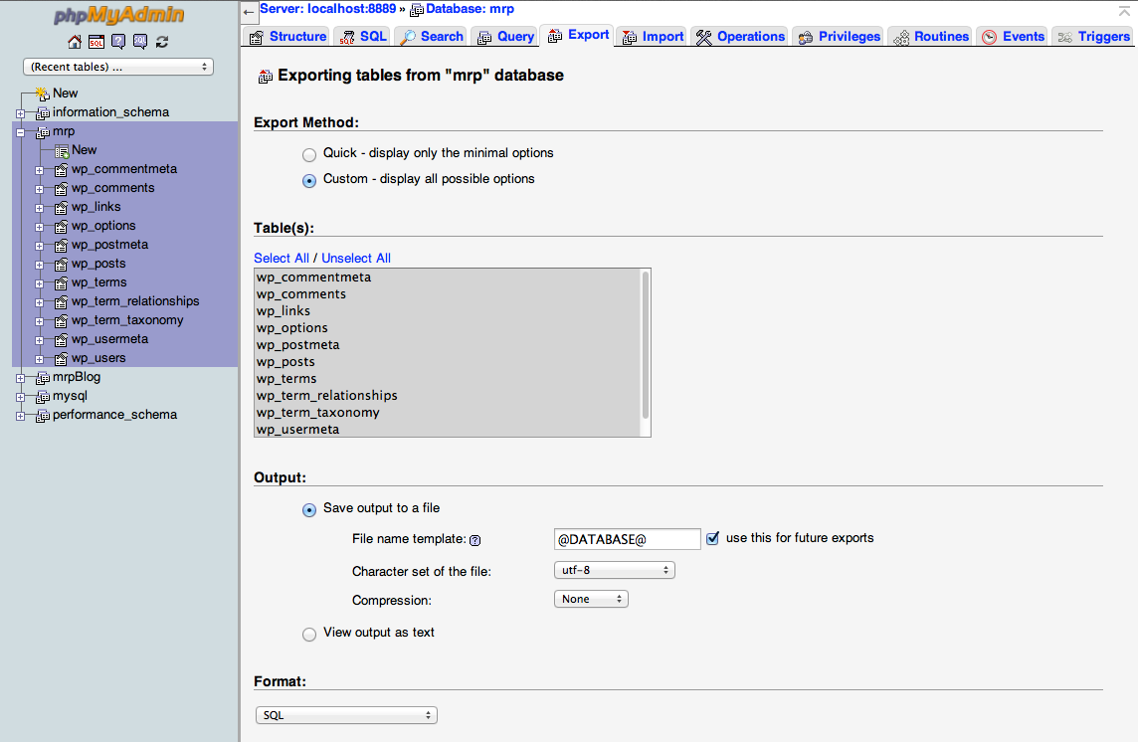The width and height of the screenshot is (1138, 742).
Task: Open the SQL query window icon
Action: click(96, 42)
